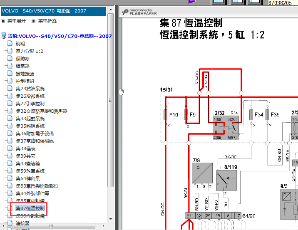This screenshot has width=298, height=230.
Task: Click connector pin 17 of 64/90
Action: click(238, 216)
